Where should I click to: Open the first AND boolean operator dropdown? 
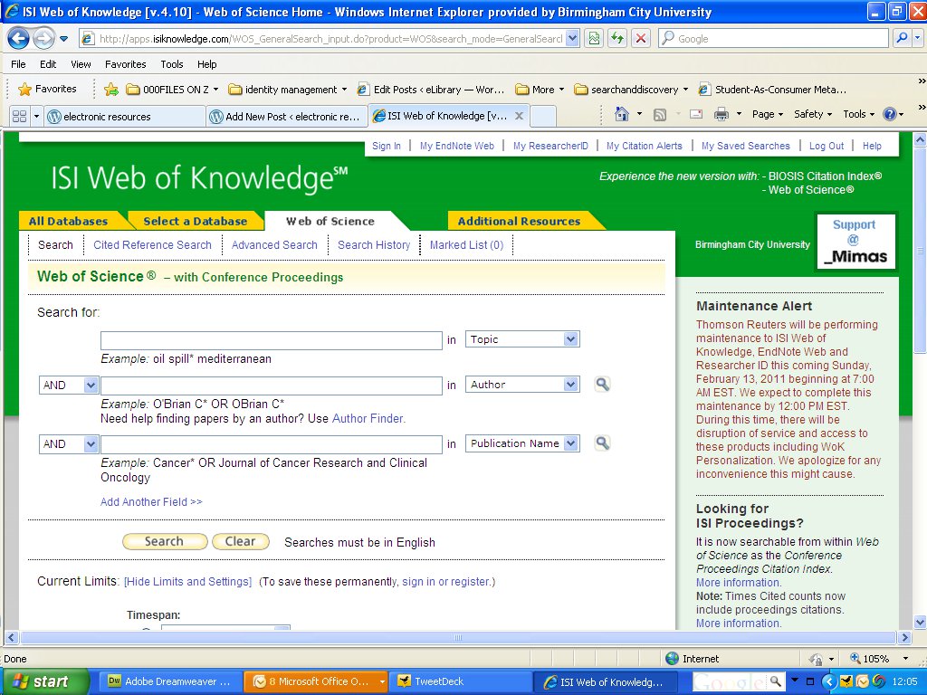pyautogui.click(x=68, y=384)
